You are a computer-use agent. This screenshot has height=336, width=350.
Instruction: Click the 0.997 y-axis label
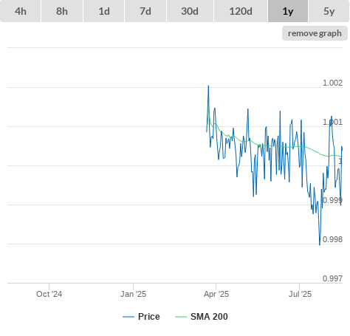(332, 278)
